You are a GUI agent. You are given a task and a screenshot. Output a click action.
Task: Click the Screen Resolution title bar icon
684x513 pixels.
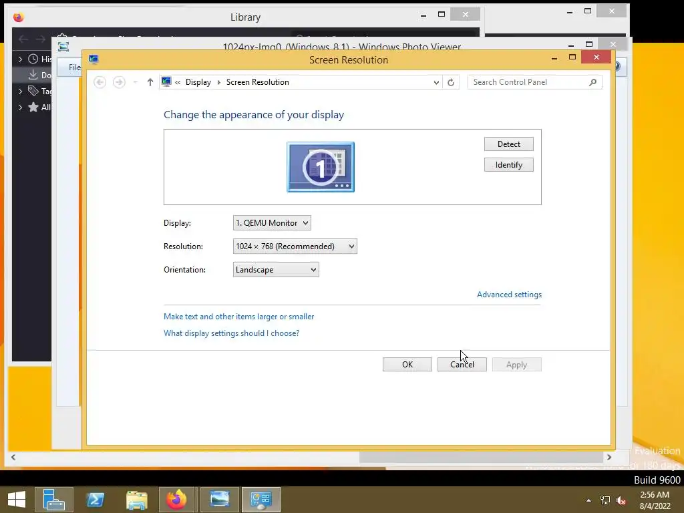(x=94, y=59)
